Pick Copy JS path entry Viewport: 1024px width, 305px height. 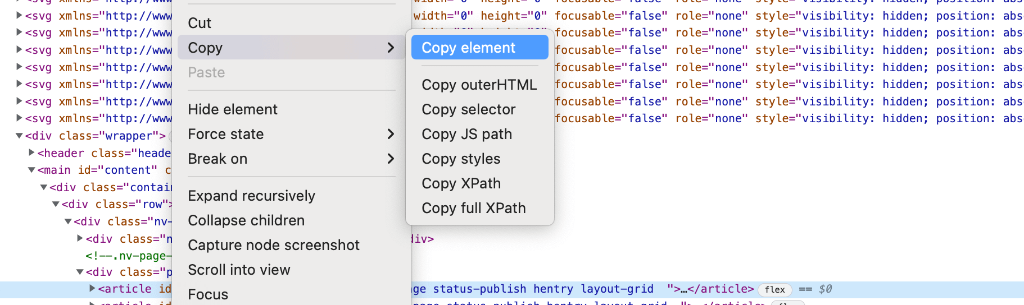click(466, 134)
